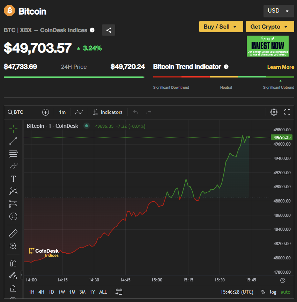Toggle percent scale on price axis
Screen dimensions: 297x302
pyautogui.click(x=263, y=292)
